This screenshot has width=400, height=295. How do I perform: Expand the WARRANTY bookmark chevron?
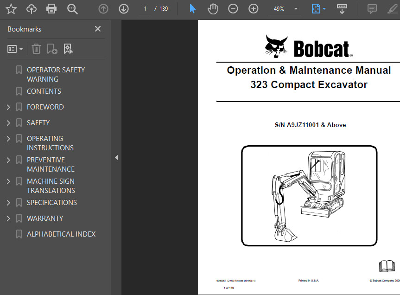[x=8, y=218]
